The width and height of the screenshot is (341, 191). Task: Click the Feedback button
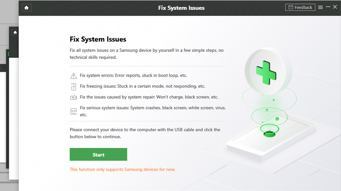pos(300,7)
